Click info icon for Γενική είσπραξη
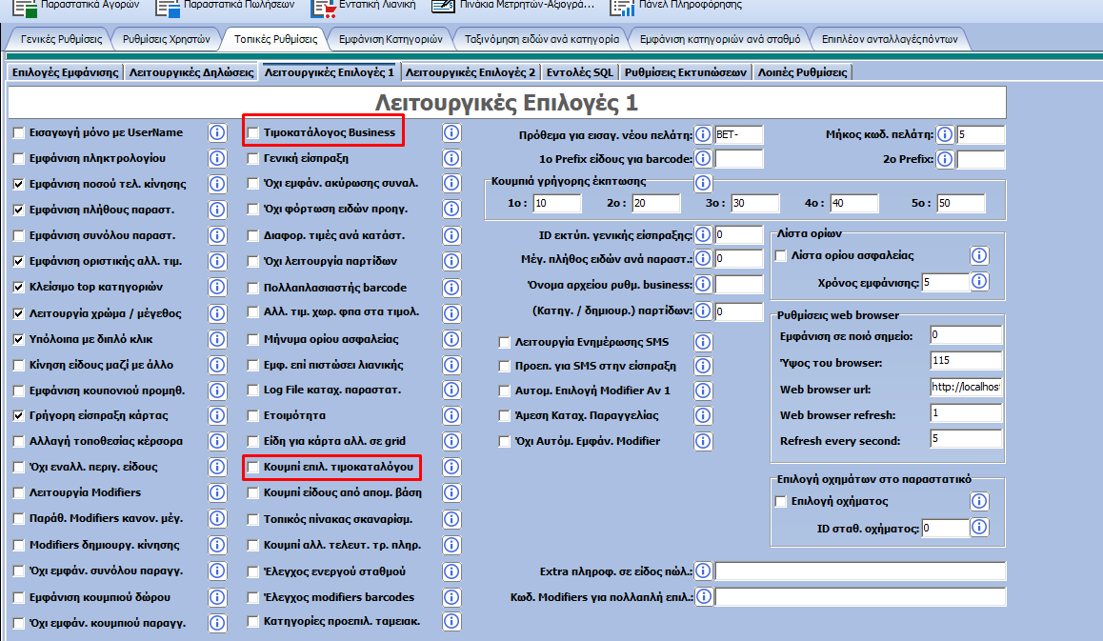1103x641 pixels. click(451, 158)
